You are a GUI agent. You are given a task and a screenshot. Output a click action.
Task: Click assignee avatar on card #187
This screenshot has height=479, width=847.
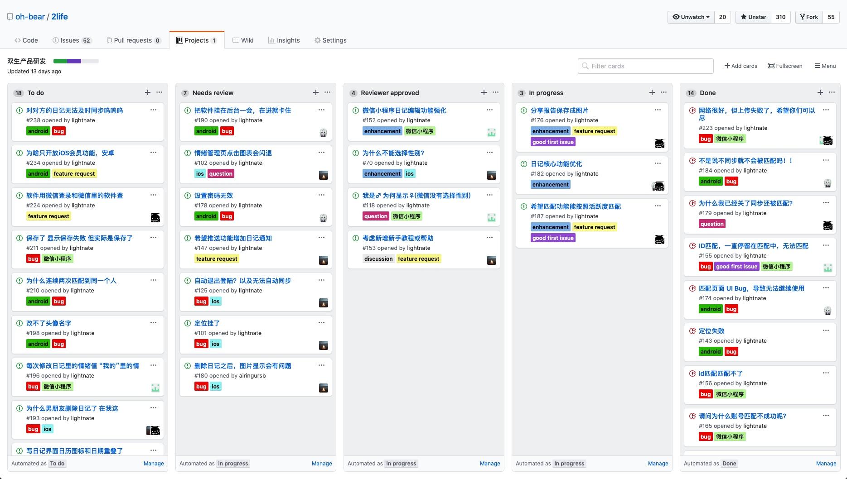click(x=660, y=239)
